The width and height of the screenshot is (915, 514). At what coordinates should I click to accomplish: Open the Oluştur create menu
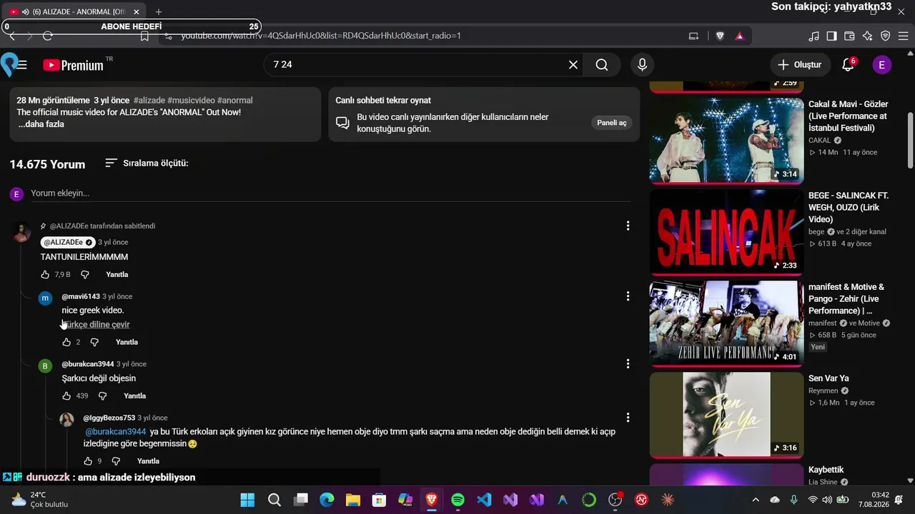(801, 65)
